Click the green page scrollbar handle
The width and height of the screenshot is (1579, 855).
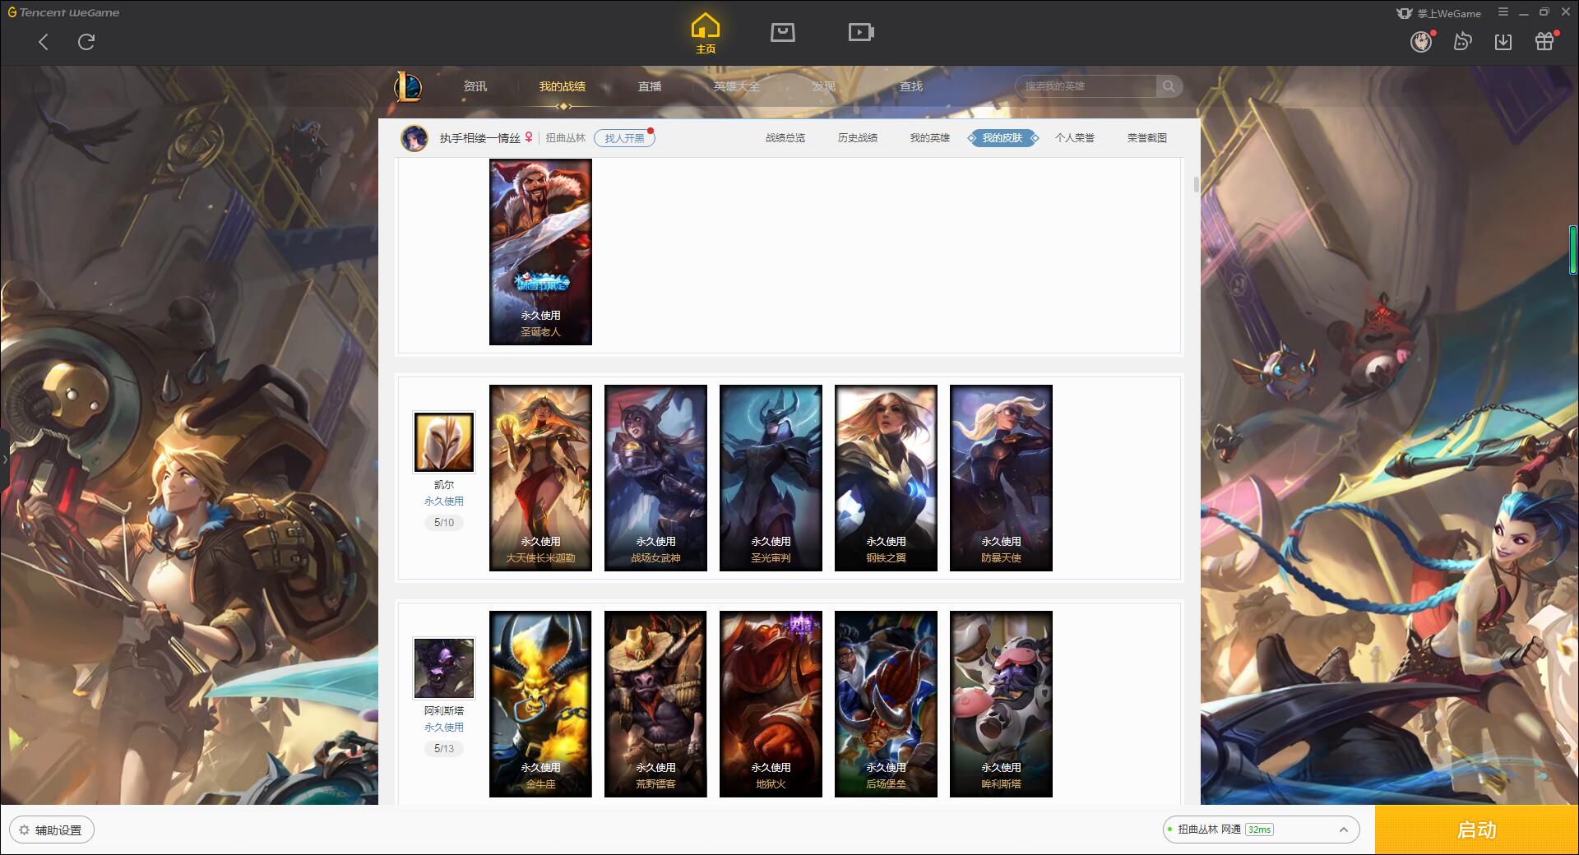click(1572, 249)
